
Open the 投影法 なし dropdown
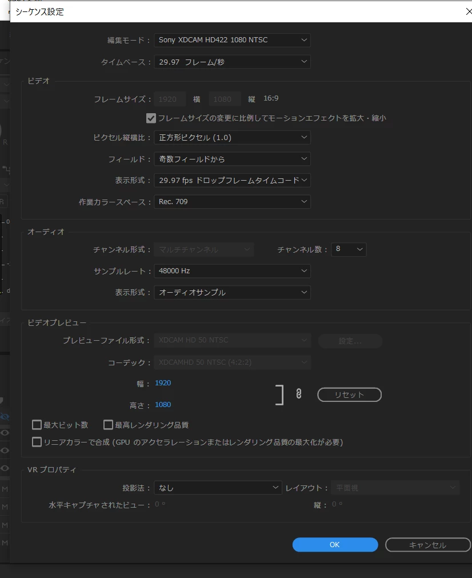pyautogui.click(x=218, y=488)
